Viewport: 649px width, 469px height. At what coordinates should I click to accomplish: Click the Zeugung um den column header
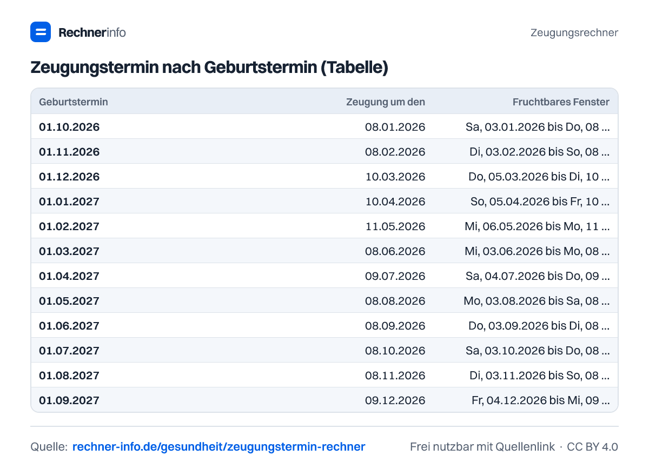pos(386,102)
